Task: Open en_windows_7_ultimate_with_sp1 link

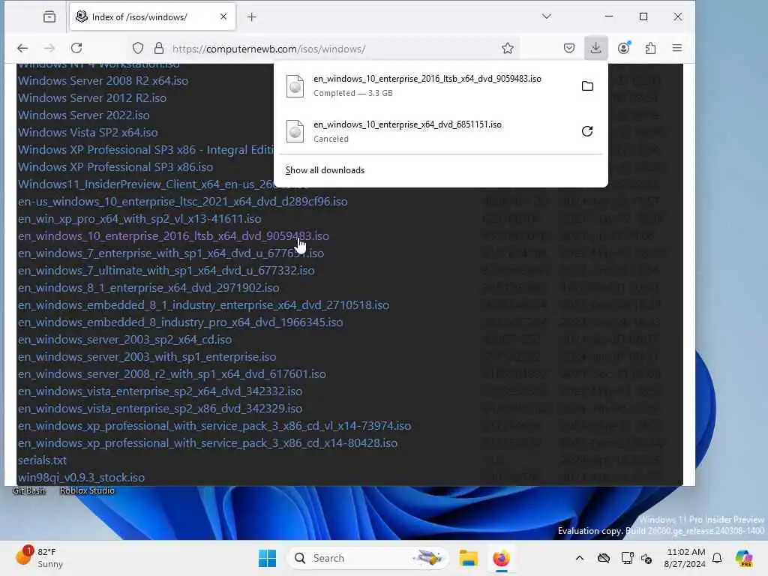Action: (166, 270)
